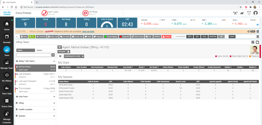Toggle the MSCRM connector
The height and width of the screenshot is (125, 262).
pos(213,36)
